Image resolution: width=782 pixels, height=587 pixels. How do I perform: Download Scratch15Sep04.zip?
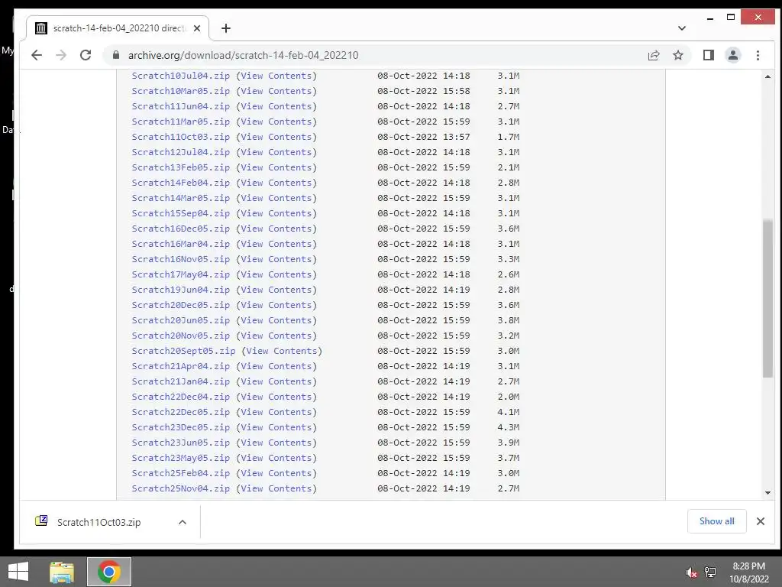(x=180, y=213)
